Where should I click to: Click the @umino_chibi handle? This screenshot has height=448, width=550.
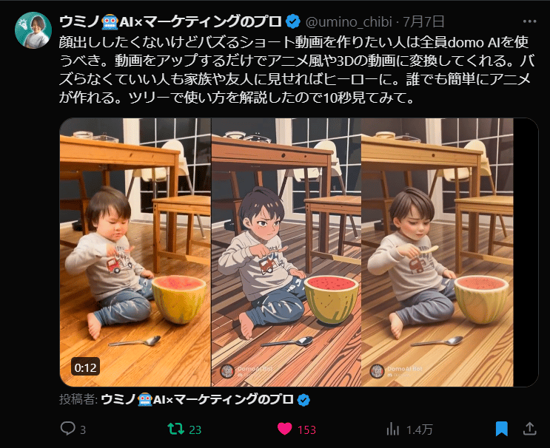click(349, 21)
